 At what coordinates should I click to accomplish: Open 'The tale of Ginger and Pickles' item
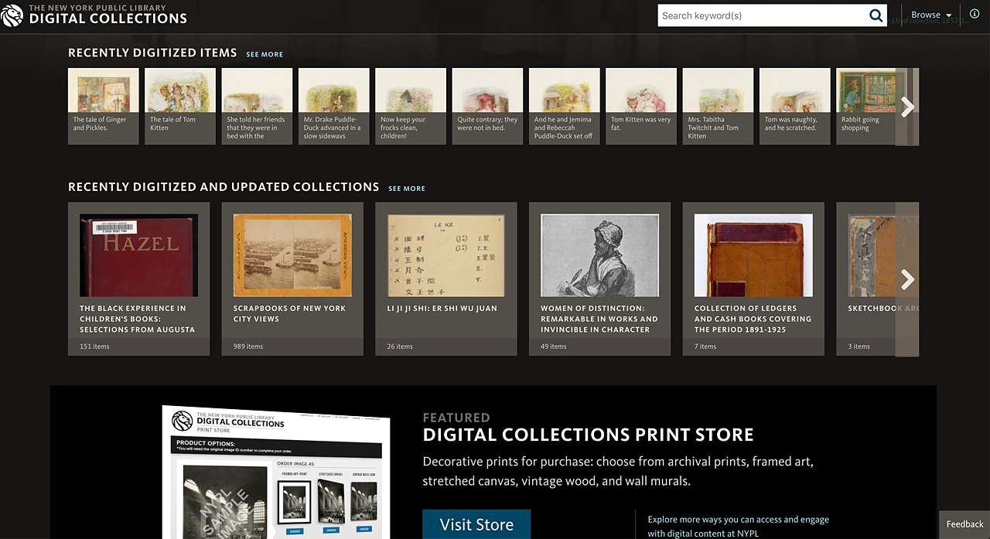tap(103, 106)
